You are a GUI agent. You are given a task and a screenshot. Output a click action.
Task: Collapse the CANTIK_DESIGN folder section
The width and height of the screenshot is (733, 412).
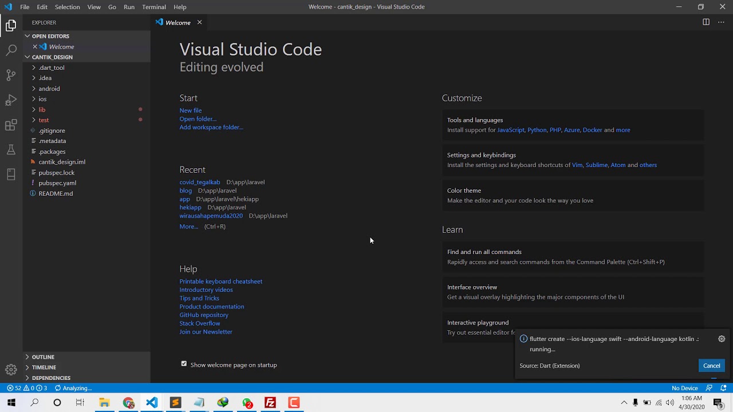(x=86, y=57)
